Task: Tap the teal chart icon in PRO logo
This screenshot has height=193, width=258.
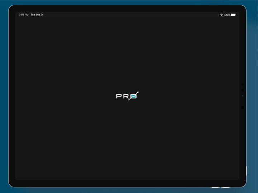Action: [134, 96]
